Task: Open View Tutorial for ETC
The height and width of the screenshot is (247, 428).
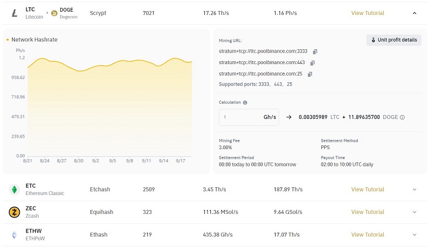Action: pos(367,190)
